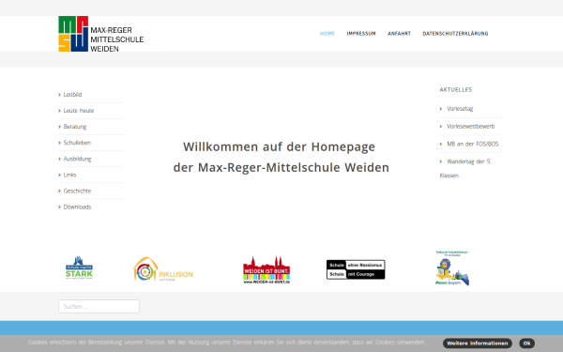Open MB an der FOS/BOS news item
Viewport: 563px width, 352px height.
(x=473, y=144)
